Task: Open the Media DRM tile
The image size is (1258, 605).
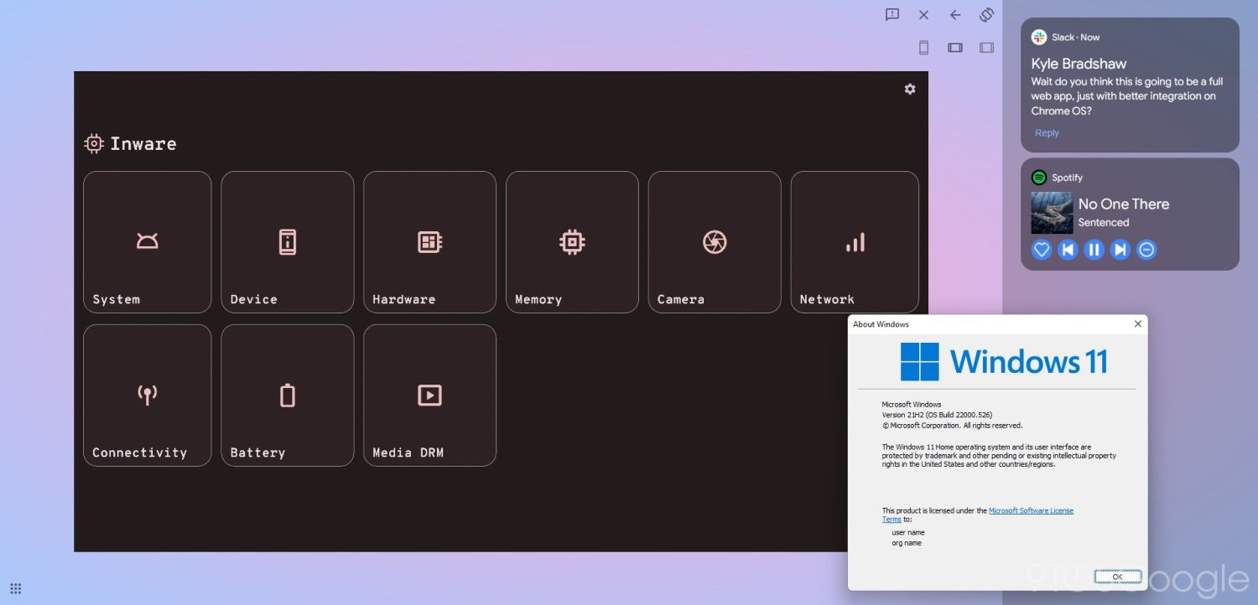Action: click(x=429, y=396)
